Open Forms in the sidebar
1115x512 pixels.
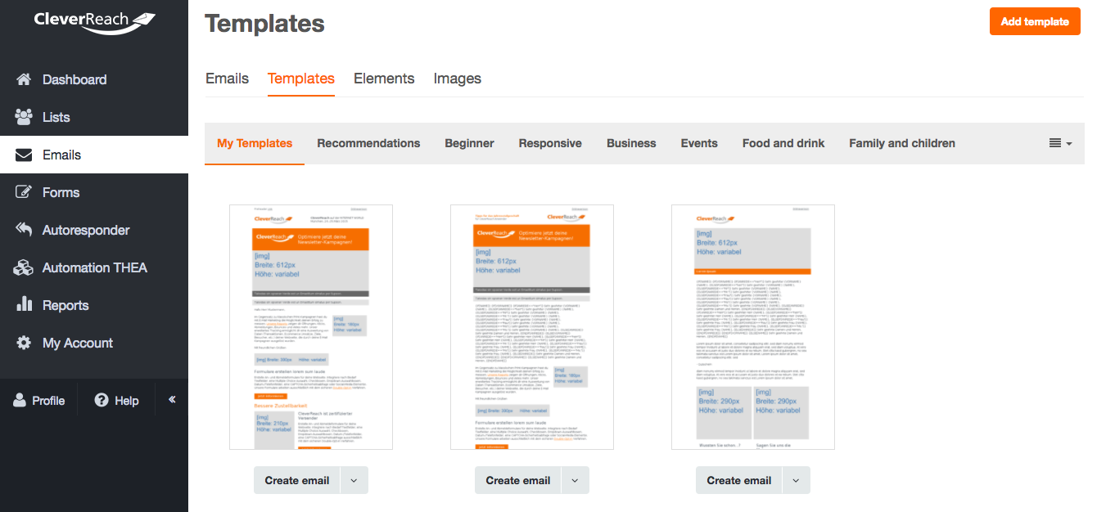pos(94,192)
